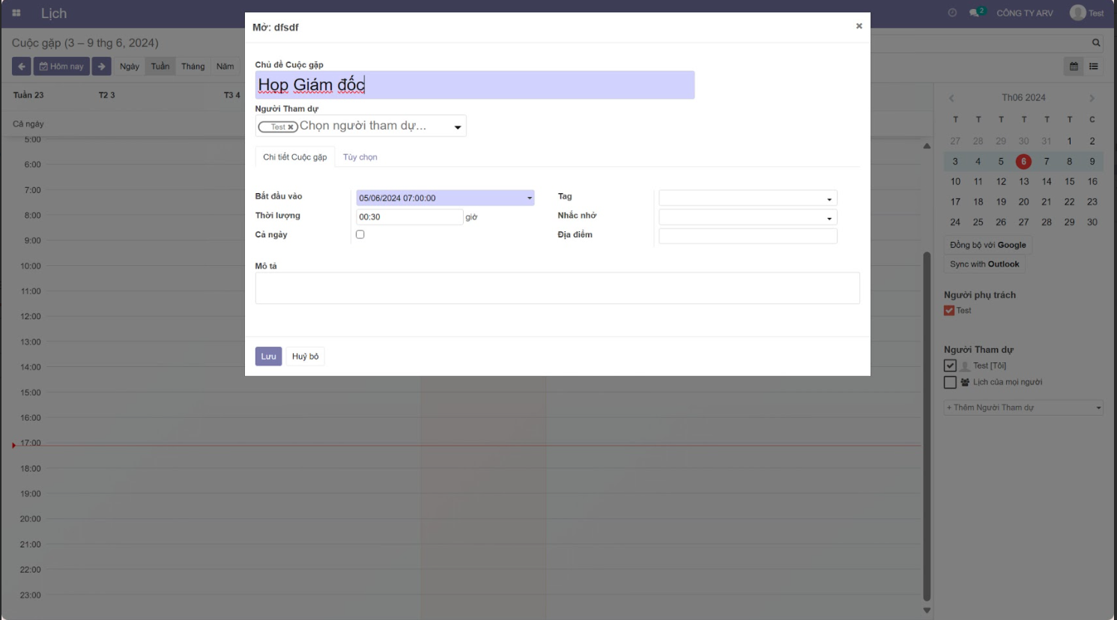Click the next week arrow button
This screenshot has width=1117, height=620.
tap(102, 67)
